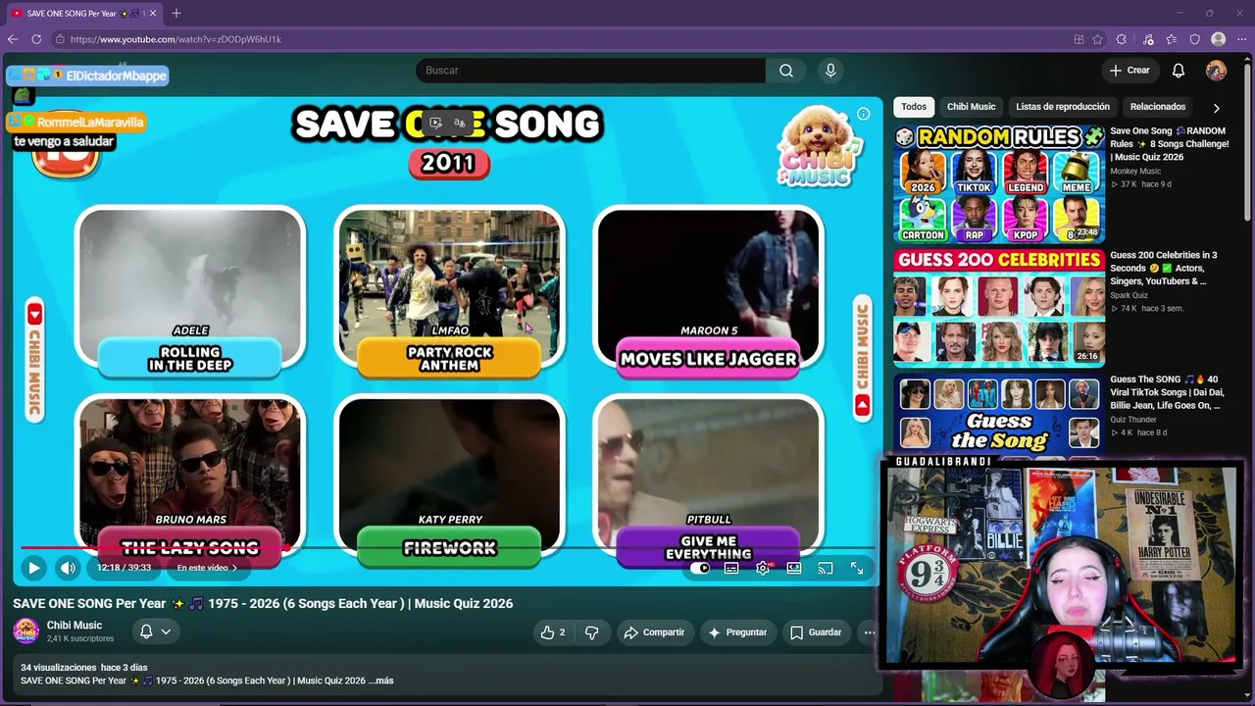This screenshot has width=1255, height=706.
Task: Dislike the video with the thumbs-down button
Action: [591, 632]
